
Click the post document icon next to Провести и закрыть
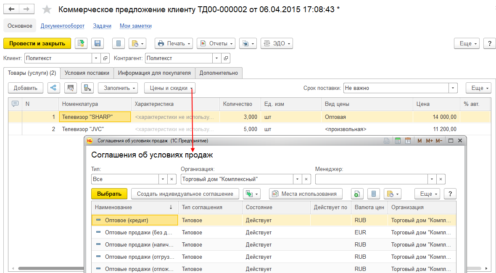[81, 43]
